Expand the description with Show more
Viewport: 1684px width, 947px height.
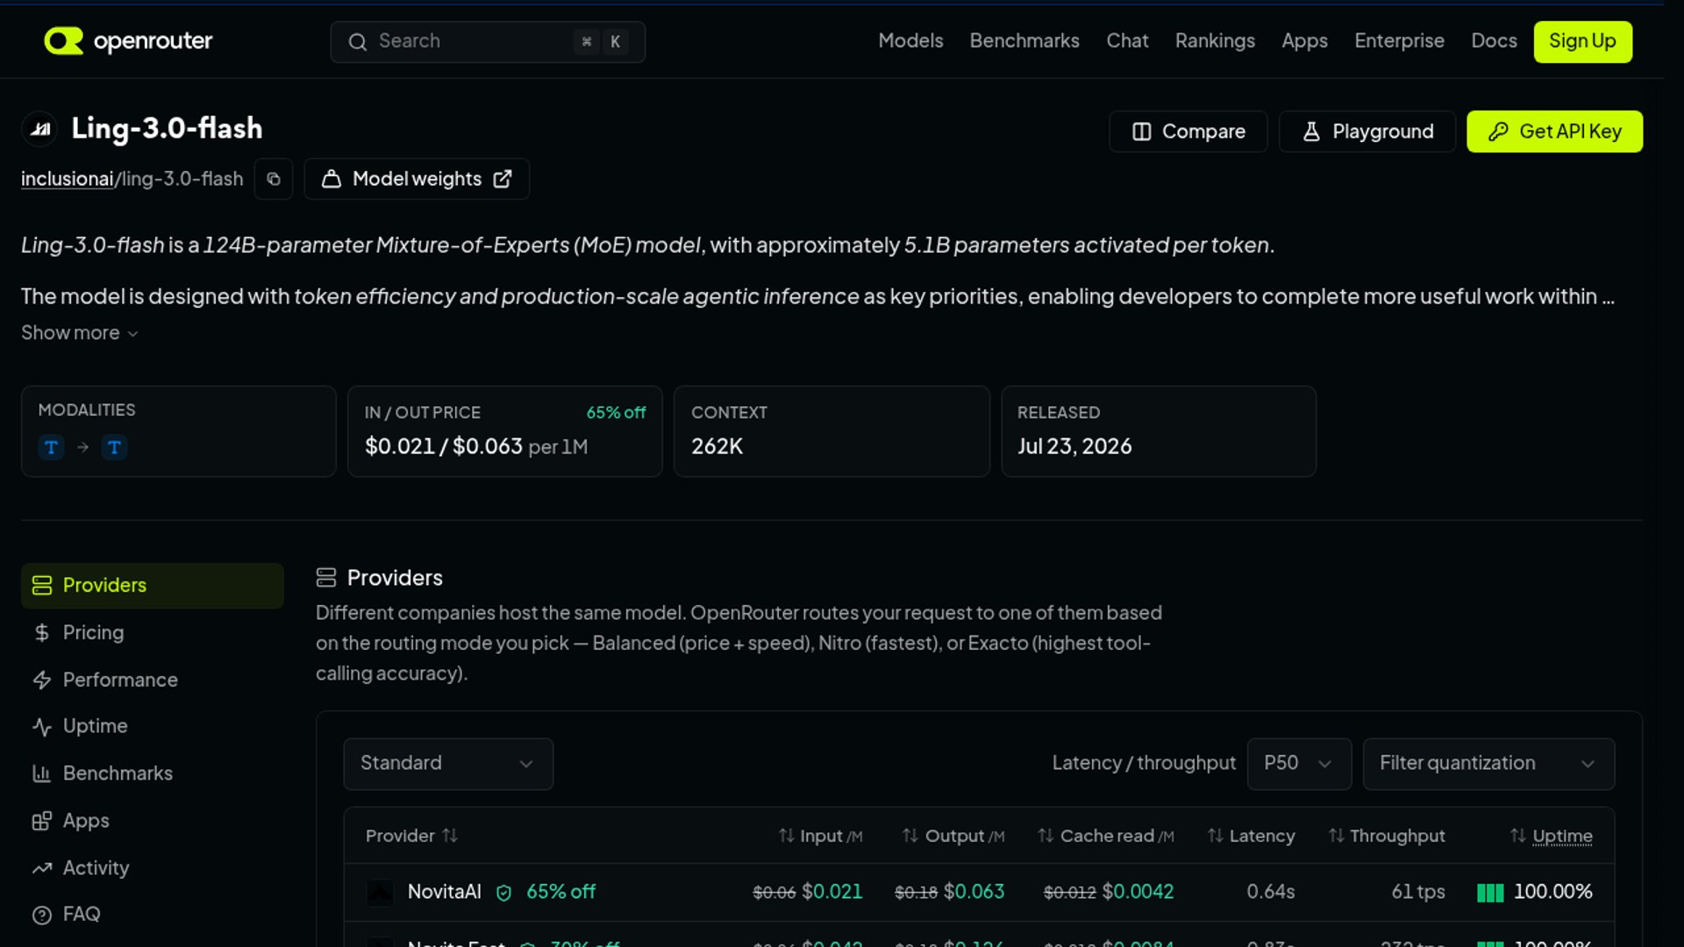[x=80, y=333]
